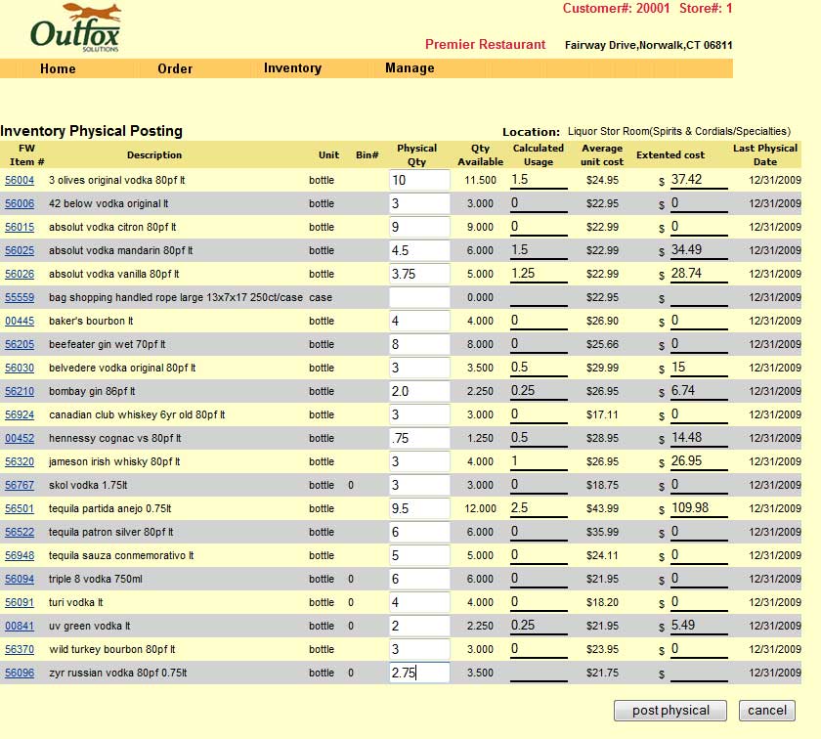Viewport: 821px width, 739px height.
Task: Edit Calculated Usage for 3 olives original vodka
Action: click(x=539, y=180)
